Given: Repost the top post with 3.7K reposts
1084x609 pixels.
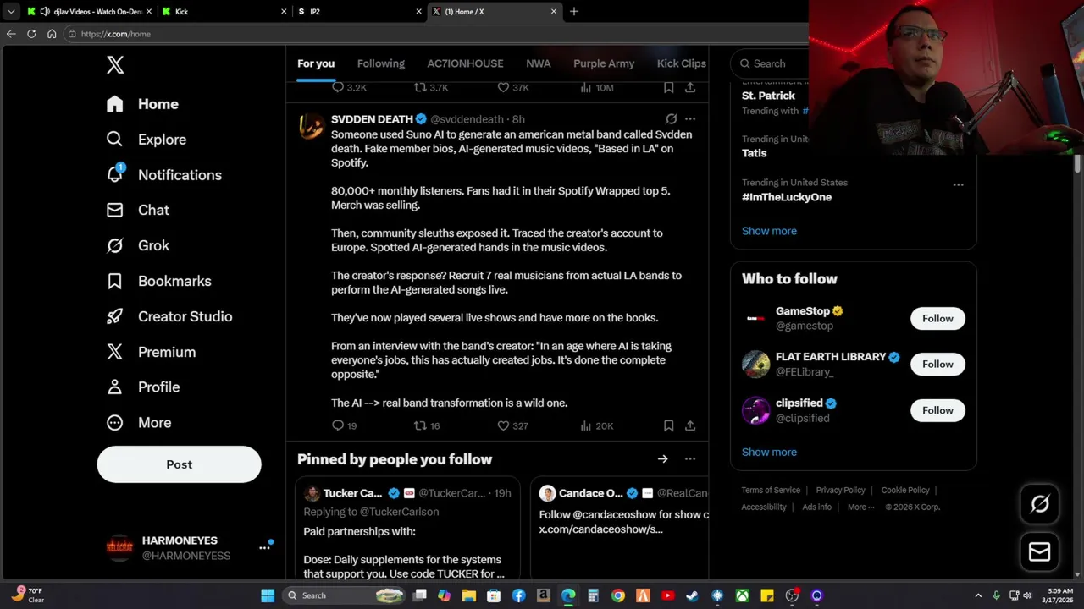Looking at the screenshot, I should [x=430, y=87].
